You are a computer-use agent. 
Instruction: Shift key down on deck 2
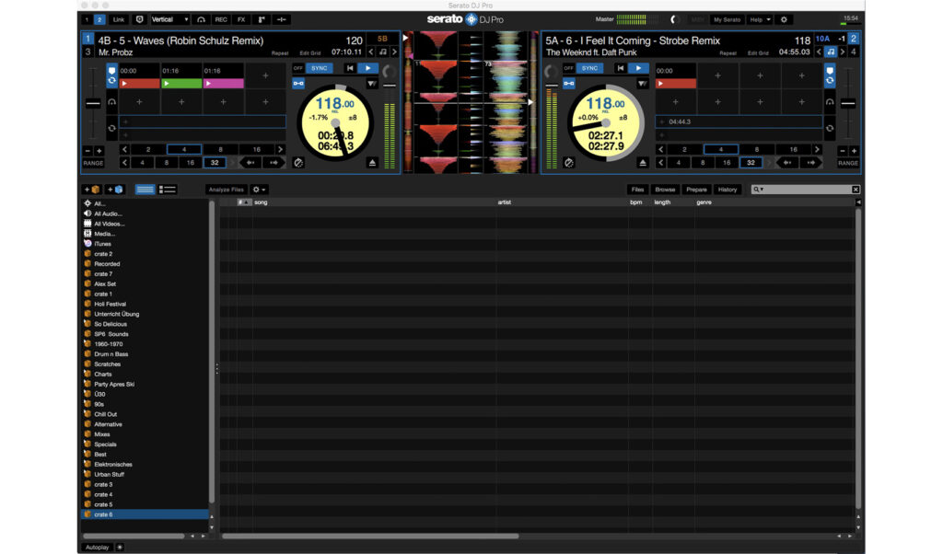[819, 52]
